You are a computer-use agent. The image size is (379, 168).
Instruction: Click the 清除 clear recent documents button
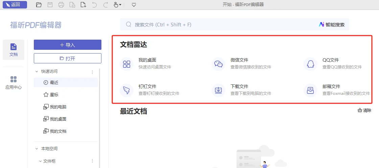tap(364, 110)
